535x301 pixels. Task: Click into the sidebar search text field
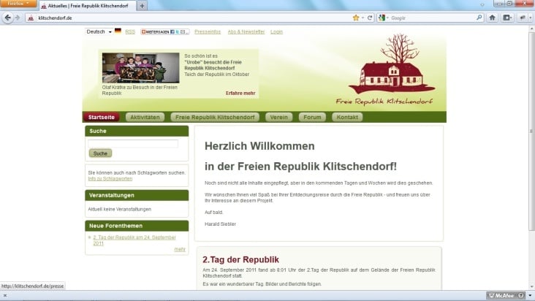tap(133, 143)
